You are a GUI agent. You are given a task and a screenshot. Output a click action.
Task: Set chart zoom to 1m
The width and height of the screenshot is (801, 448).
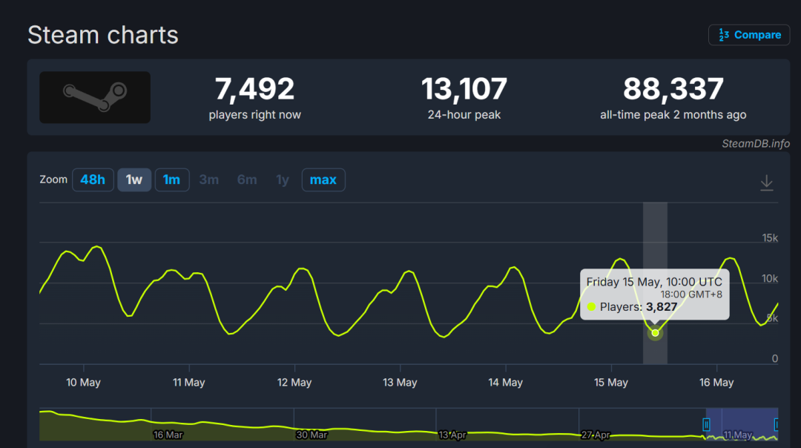click(x=171, y=179)
